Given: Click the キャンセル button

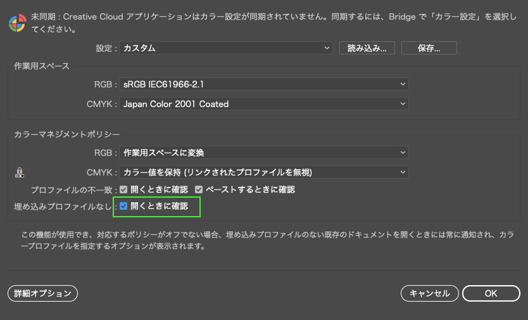Looking at the screenshot, I should tap(430, 293).
